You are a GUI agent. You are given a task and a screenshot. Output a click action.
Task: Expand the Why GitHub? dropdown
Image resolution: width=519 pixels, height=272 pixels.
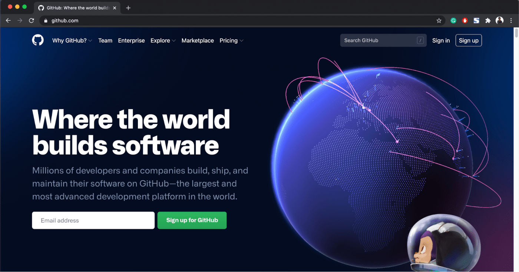pos(72,41)
